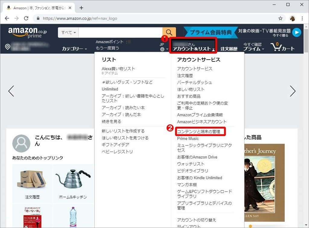The height and width of the screenshot is (228, 309).
Task: Open Chrome profile avatar icon
Action: coord(292,18)
